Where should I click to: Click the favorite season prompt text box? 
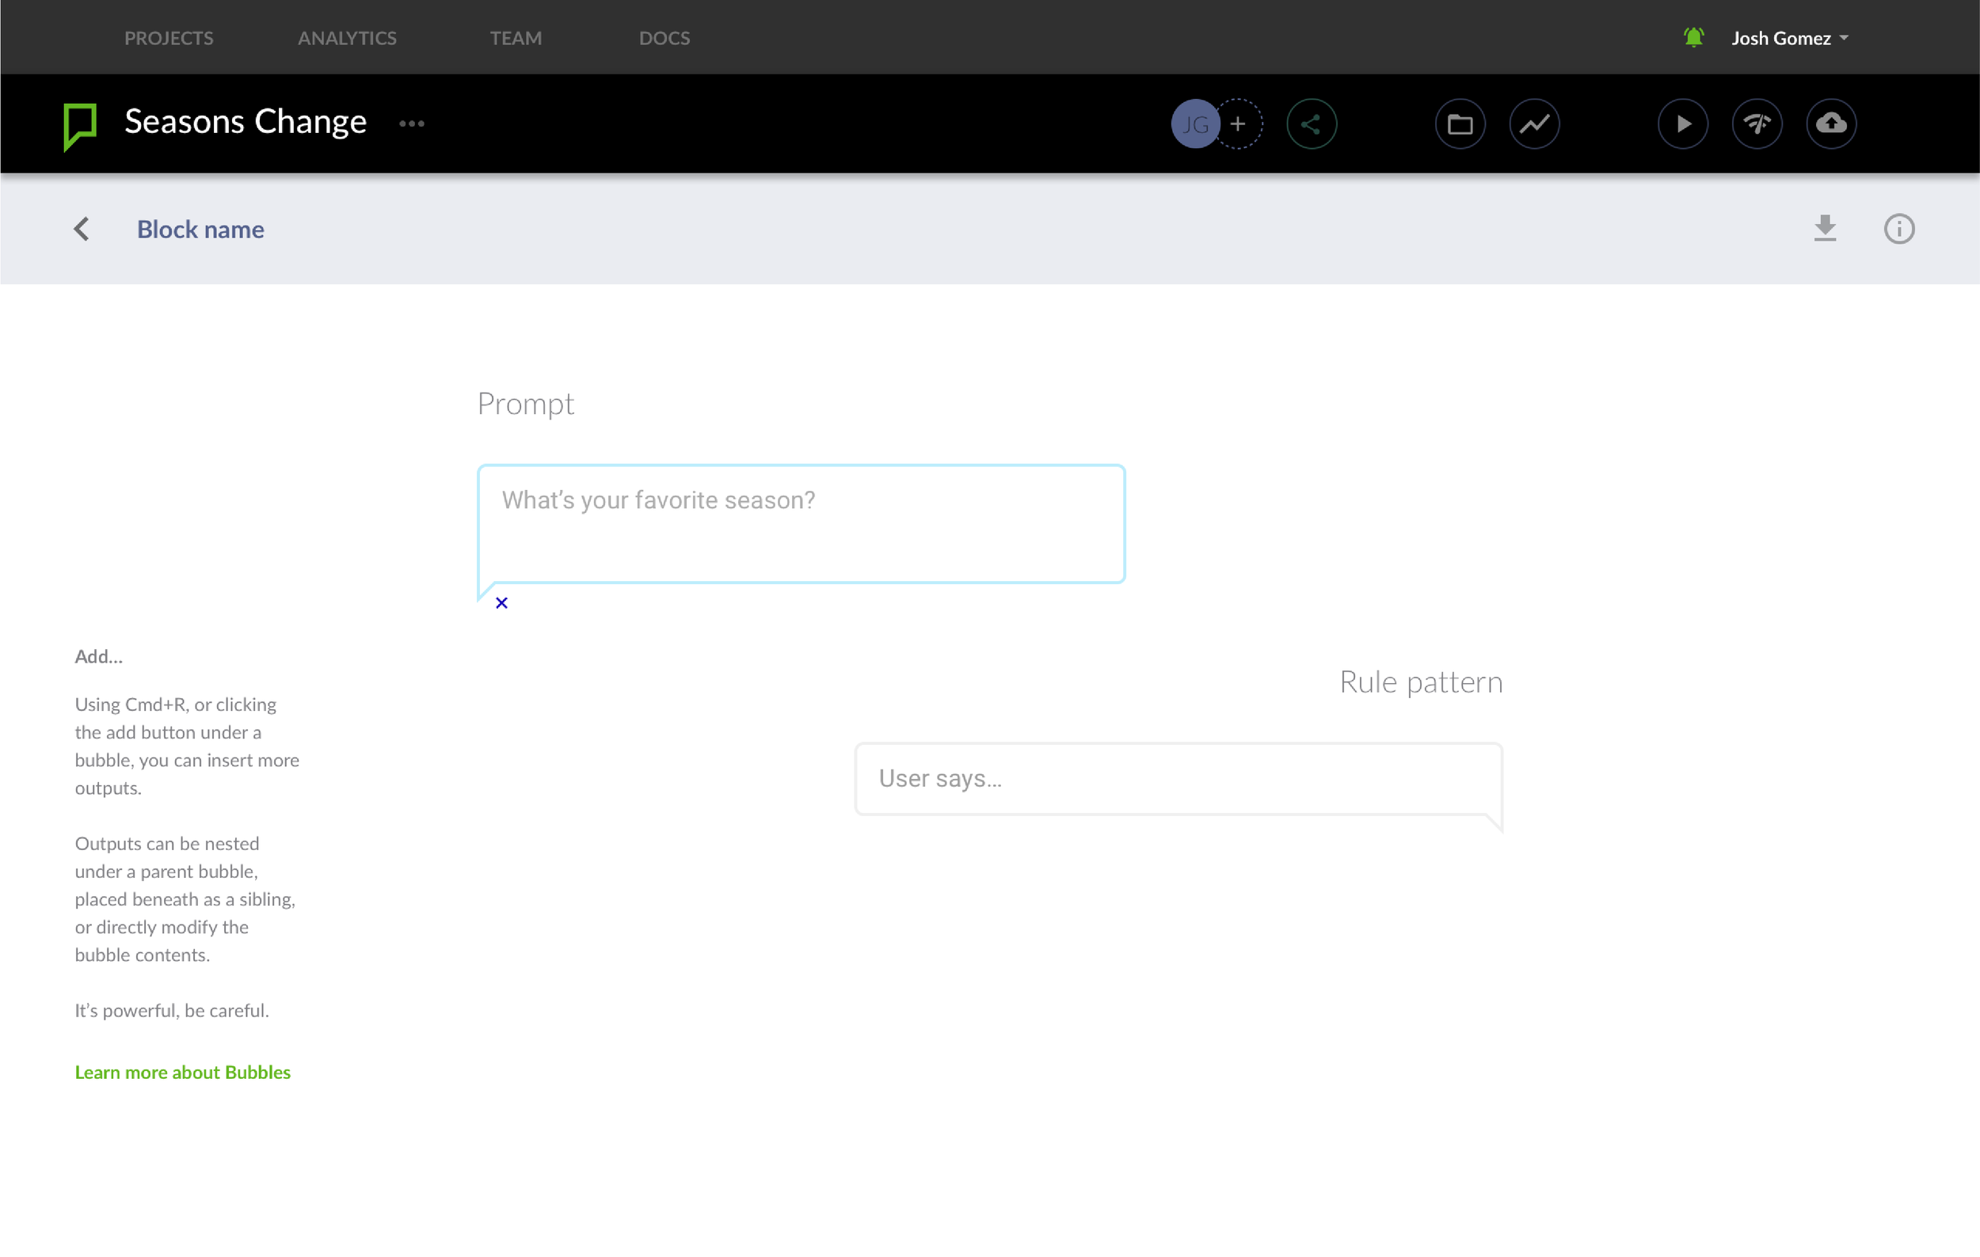[x=801, y=524]
